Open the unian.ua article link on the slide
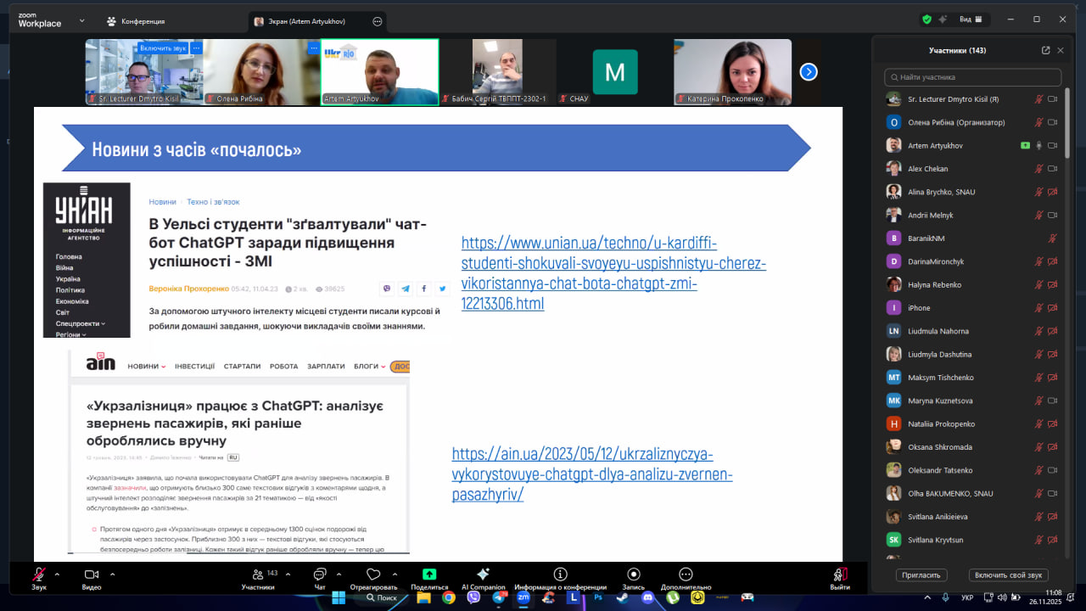Screen dimensions: 1086x611 [x=613, y=273]
